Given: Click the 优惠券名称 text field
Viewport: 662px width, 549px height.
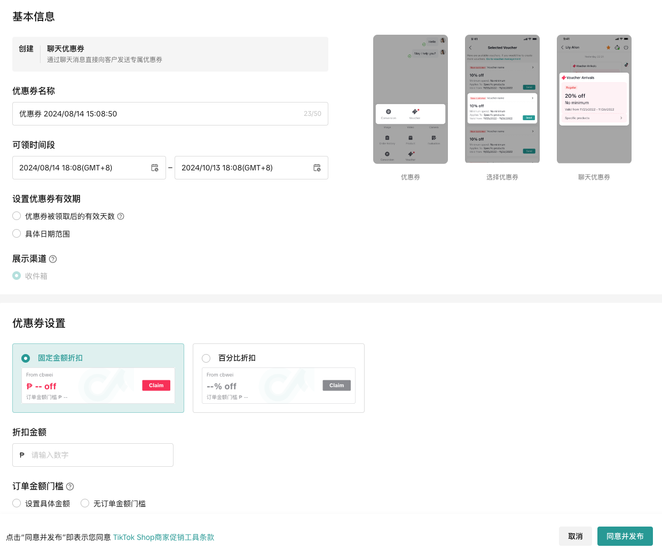Looking at the screenshot, I should 160,114.
